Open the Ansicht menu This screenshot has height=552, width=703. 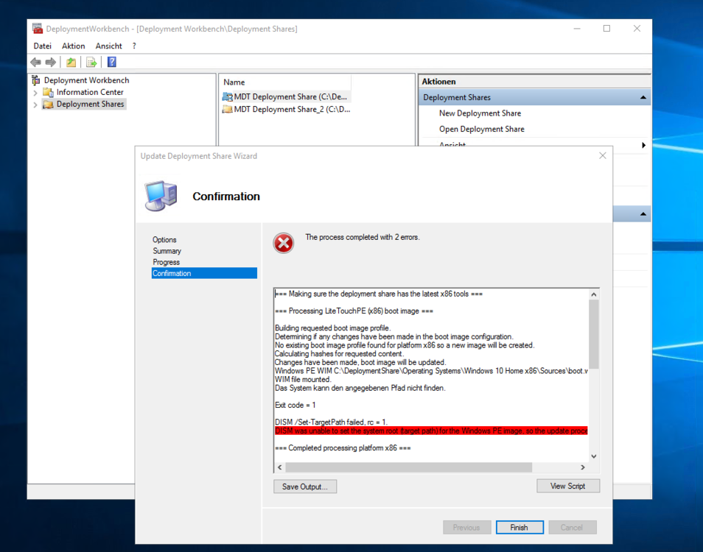click(108, 46)
